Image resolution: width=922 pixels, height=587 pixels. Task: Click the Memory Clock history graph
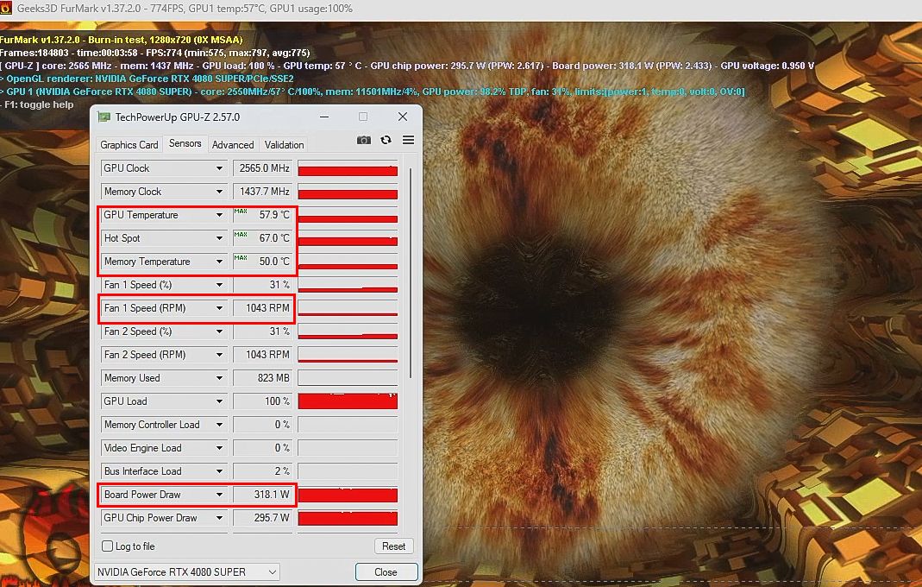pyautogui.click(x=348, y=192)
